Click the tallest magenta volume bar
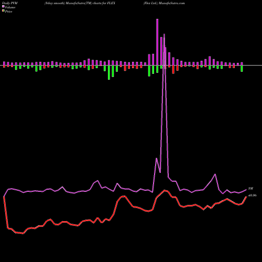 click(x=157, y=42)
